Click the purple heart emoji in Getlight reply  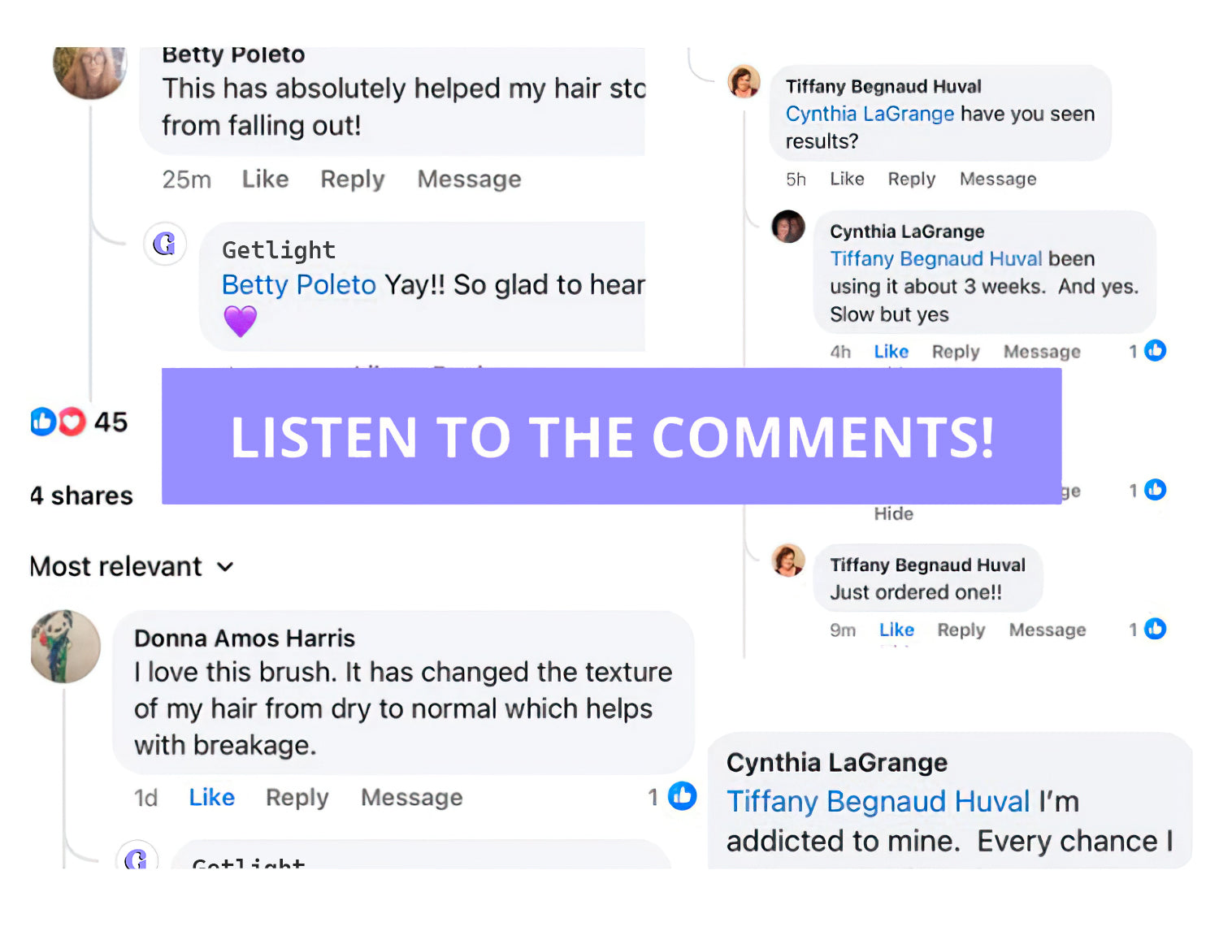point(241,322)
